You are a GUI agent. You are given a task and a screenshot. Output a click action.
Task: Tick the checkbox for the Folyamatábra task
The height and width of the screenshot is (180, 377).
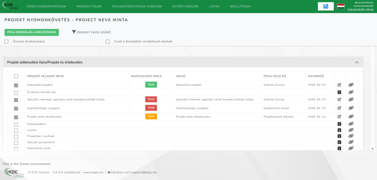click(16, 124)
